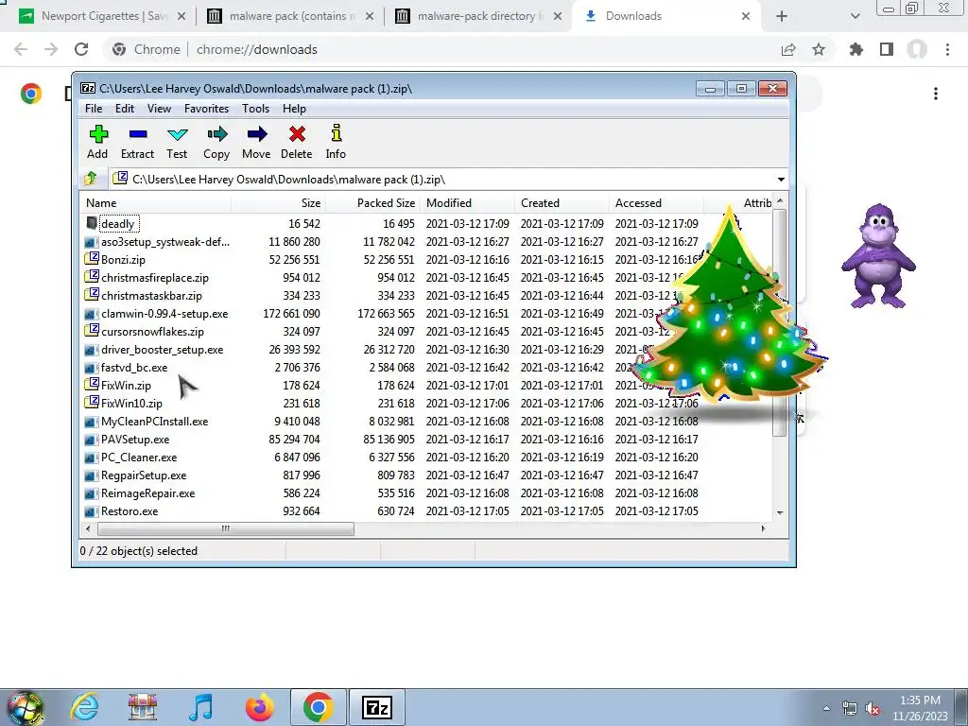The width and height of the screenshot is (968, 726).
Task: Click the Windows Start orb
Action: (24, 707)
